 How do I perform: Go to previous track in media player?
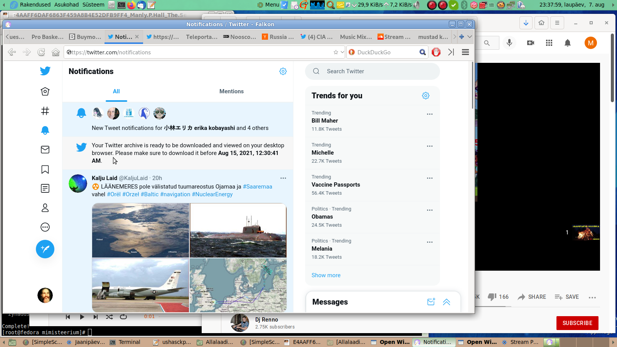click(68, 317)
